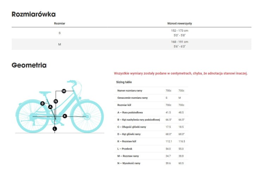Click the B marker near the seat
This screenshot has width=264, height=176.
(43, 103)
